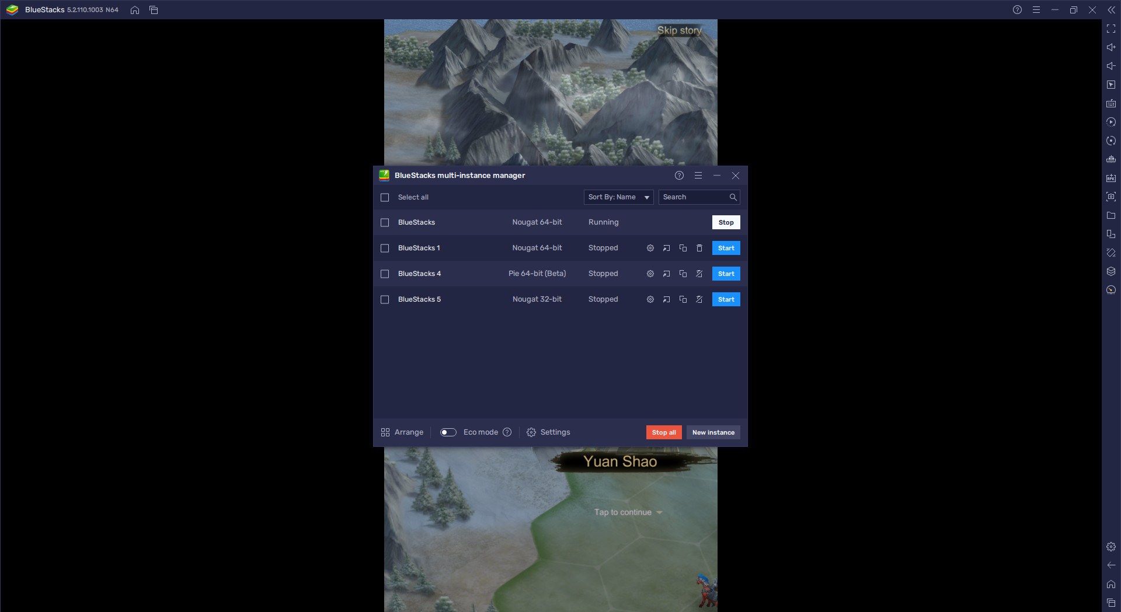Clone the BlueStacks 4 instance
This screenshot has width=1121, height=612.
683,274
